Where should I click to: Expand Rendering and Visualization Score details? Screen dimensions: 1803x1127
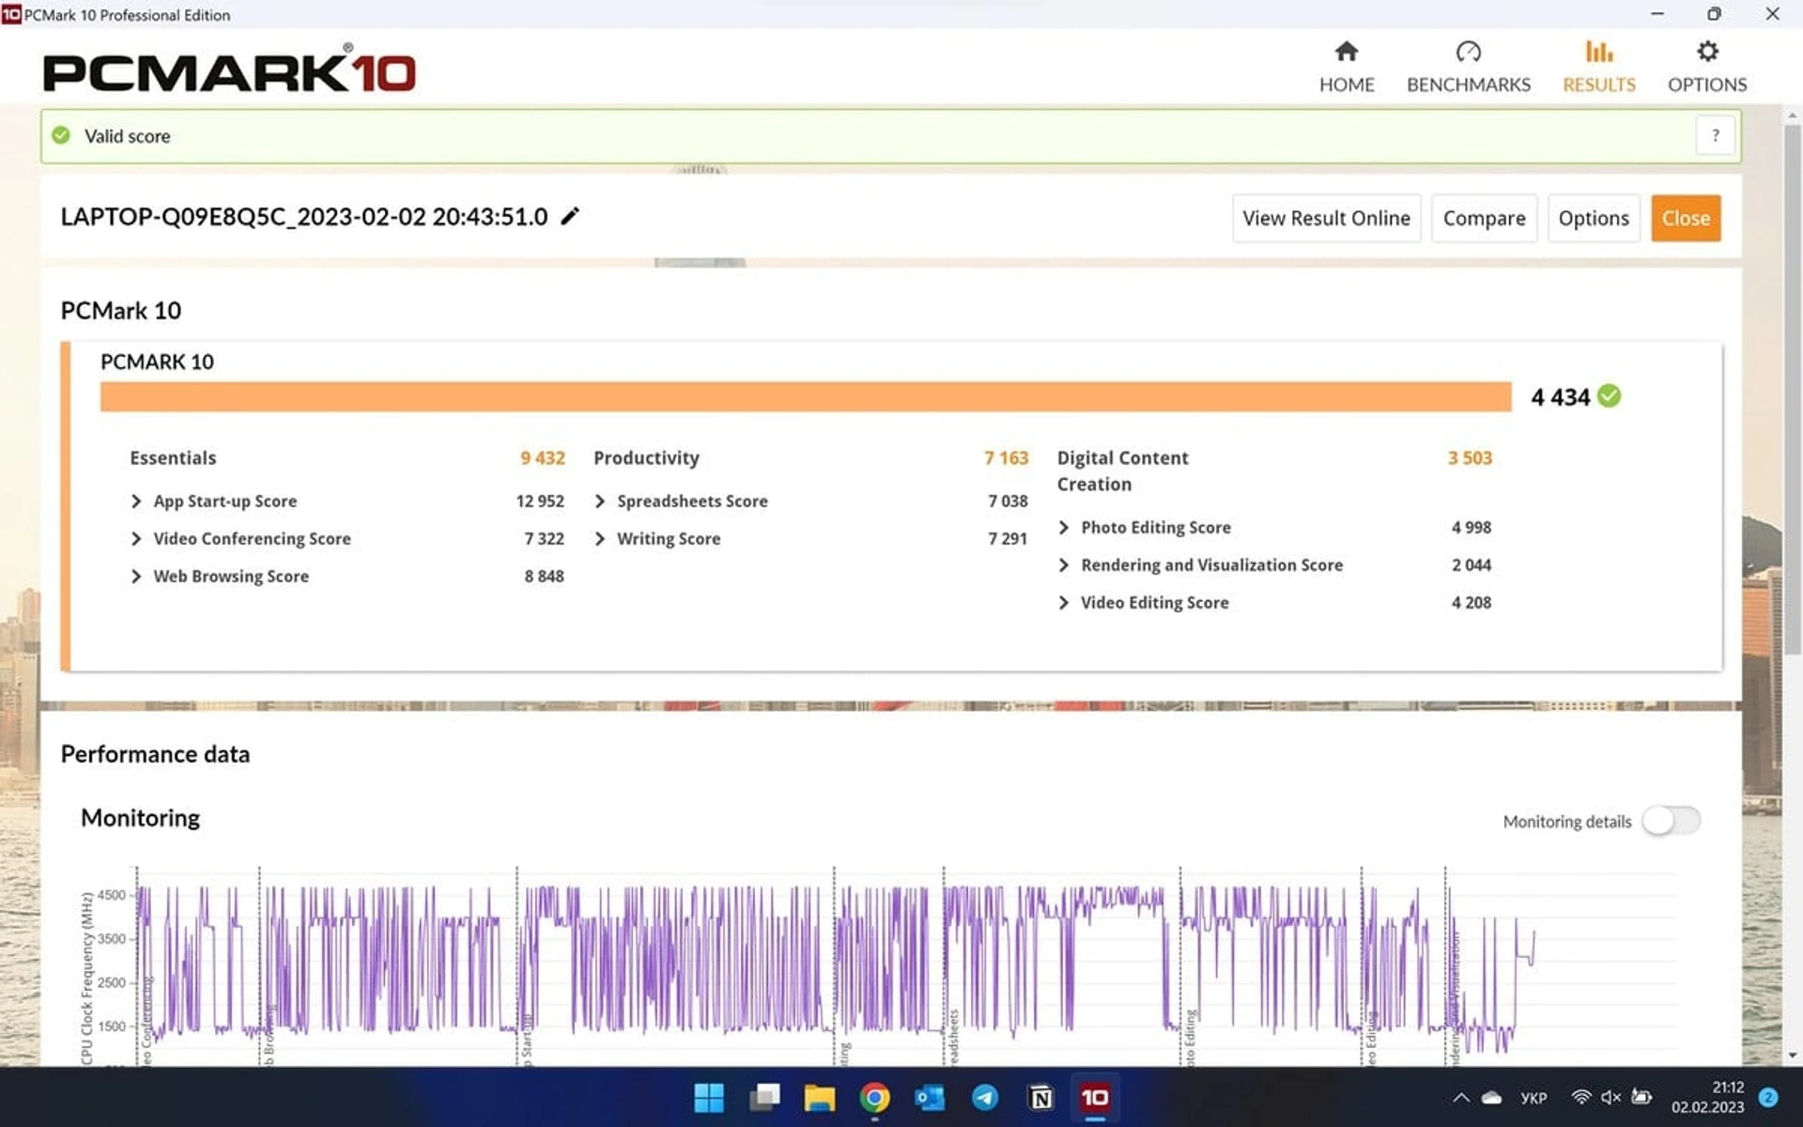pos(1064,564)
